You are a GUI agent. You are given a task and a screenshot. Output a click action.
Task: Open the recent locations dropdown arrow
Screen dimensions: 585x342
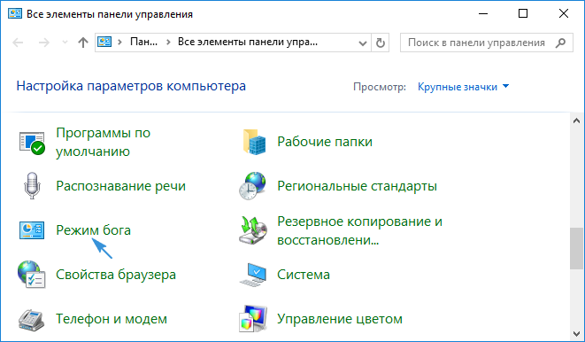65,43
